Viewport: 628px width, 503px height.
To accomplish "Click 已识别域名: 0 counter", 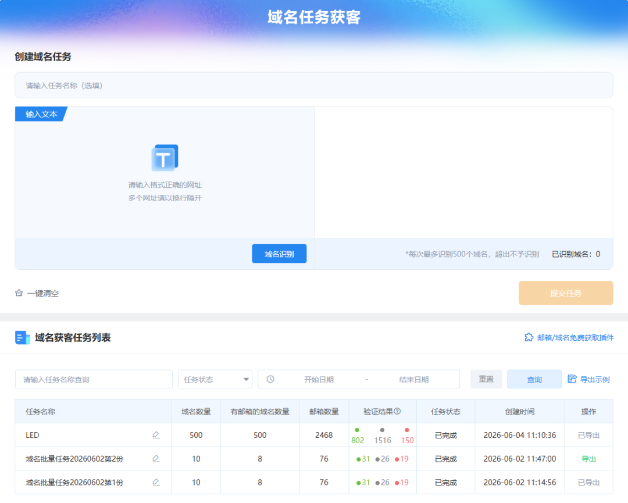I will (x=576, y=254).
